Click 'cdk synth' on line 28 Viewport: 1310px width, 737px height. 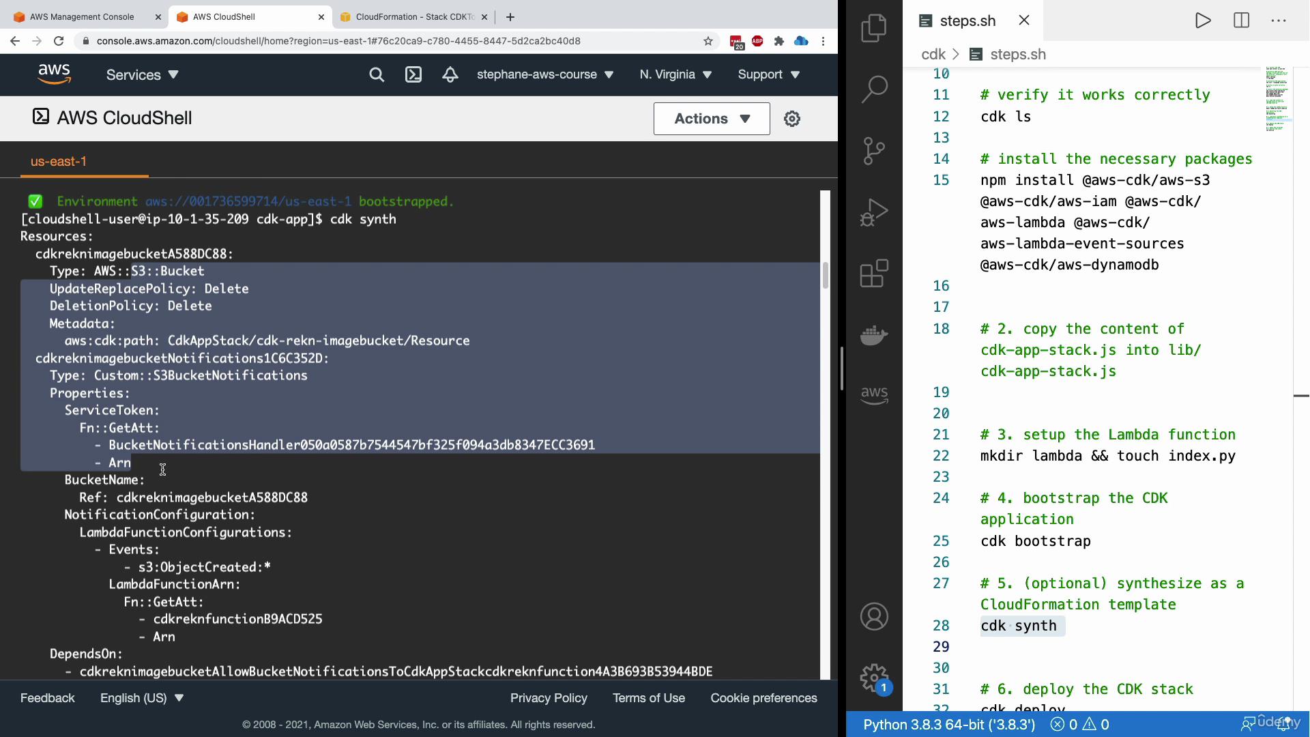click(1019, 626)
